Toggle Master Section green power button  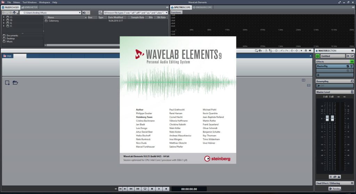pos(318,56)
